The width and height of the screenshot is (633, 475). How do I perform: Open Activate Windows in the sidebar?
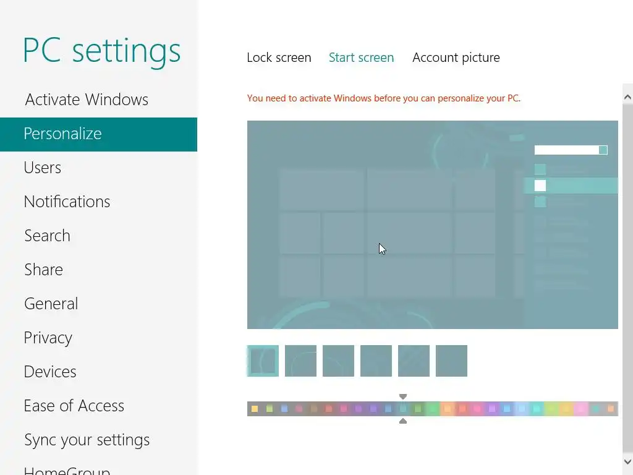(x=98, y=100)
